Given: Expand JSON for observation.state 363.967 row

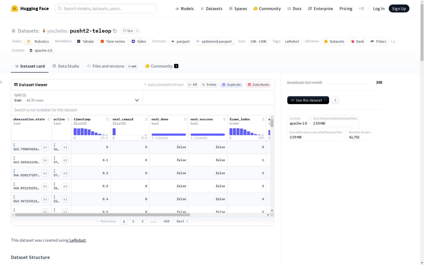Looking at the screenshot, I should [x=45, y=199].
